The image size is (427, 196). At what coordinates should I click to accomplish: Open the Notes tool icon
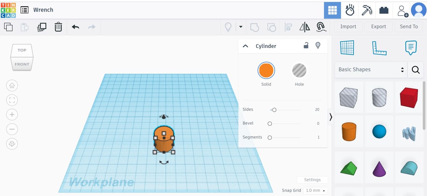411,48
